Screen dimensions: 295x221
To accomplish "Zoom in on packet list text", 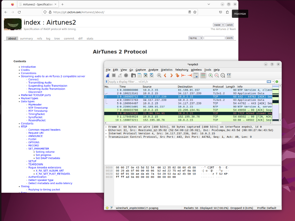I will pyautogui.click(x=211, y=75).
